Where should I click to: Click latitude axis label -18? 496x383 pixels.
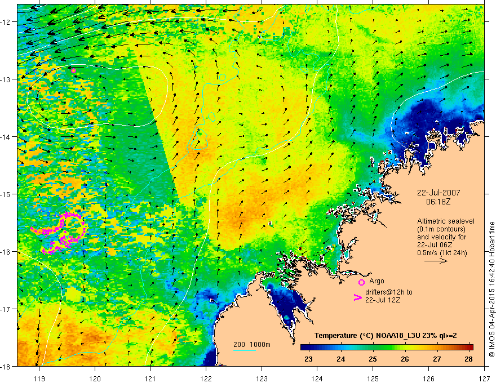pyautogui.click(x=6, y=366)
